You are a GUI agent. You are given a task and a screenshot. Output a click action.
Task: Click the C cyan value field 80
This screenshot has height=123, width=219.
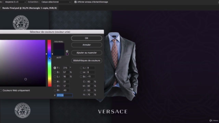tap(90, 82)
